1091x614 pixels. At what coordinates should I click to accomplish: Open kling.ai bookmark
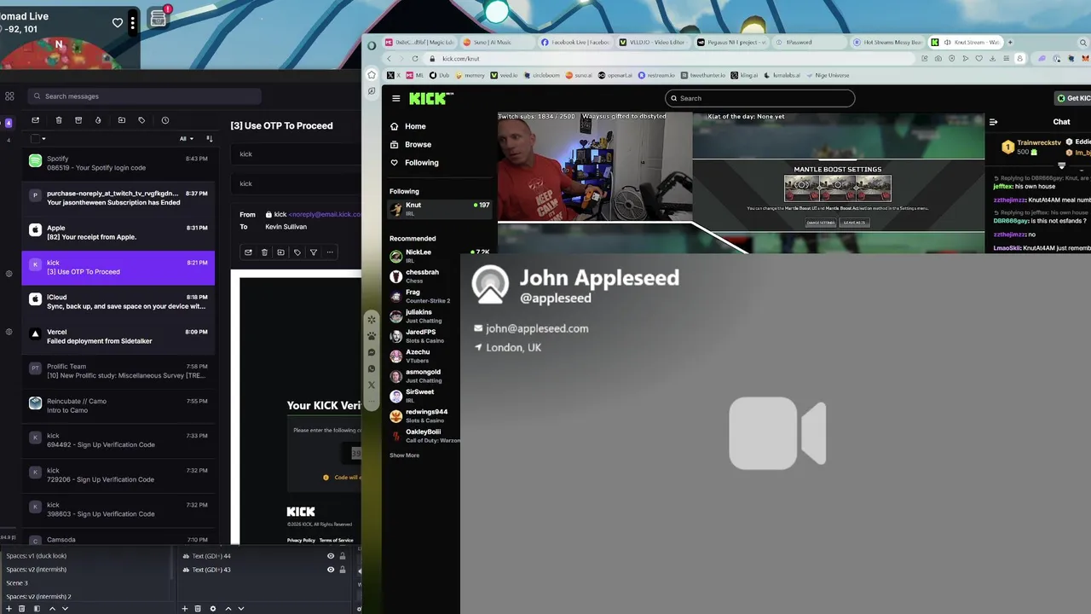point(744,75)
